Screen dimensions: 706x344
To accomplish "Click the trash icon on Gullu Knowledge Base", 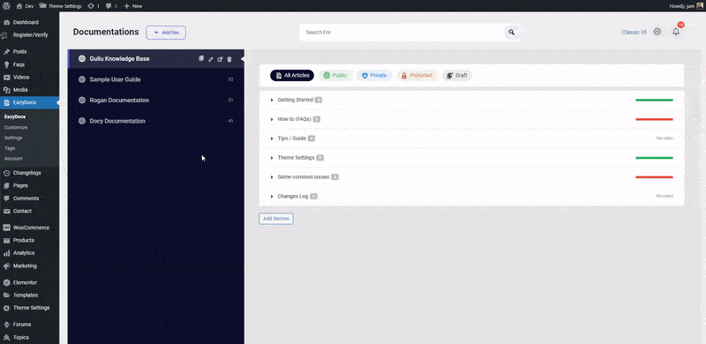I will click(229, 59).
